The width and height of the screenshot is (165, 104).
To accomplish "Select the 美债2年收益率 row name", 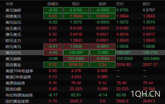I will [18, 77].
